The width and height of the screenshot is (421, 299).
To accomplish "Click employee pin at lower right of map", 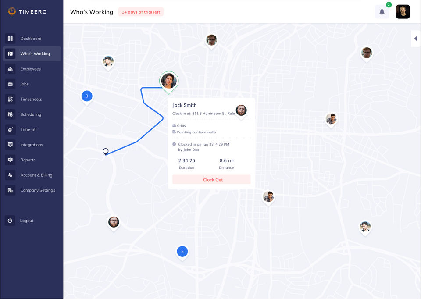I will [365, 228].
